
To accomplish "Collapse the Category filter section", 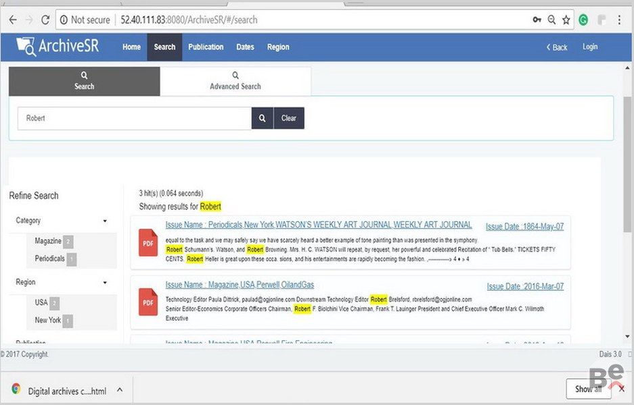I will 105,221.
